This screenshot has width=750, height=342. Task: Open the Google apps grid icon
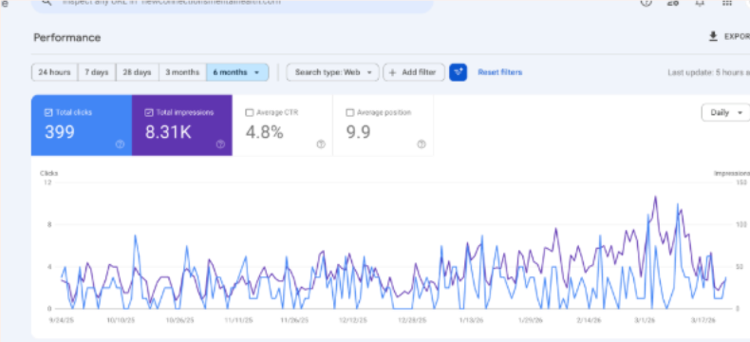[x=726, y=3]
